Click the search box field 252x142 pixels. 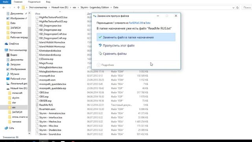point(247,7)
